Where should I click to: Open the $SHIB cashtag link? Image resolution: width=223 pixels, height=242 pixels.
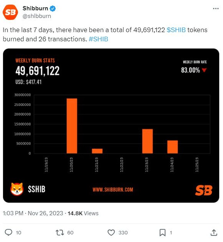click(x=176, y=30)
